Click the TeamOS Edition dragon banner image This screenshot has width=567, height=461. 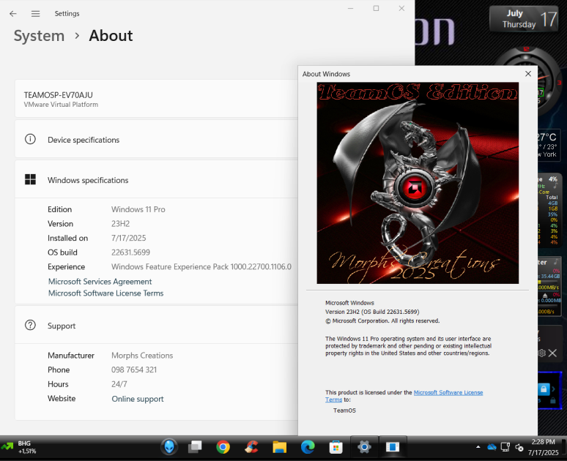point(418,183)
